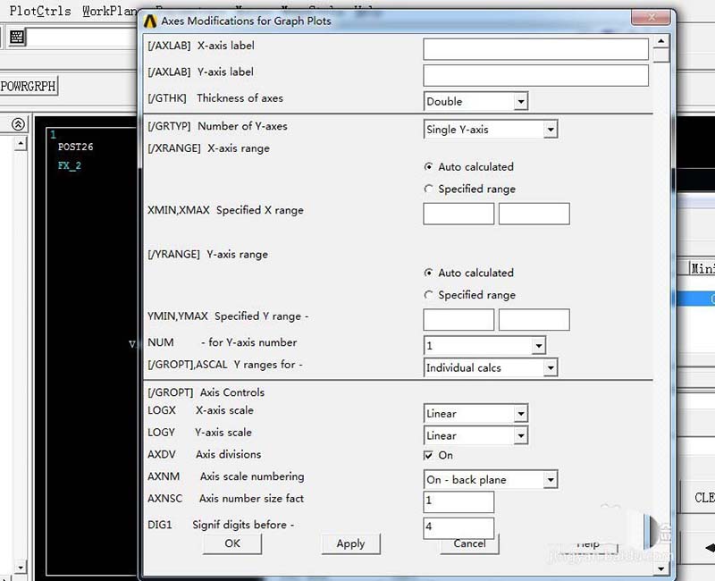Click the X-axis label input field

click(535, 49)
